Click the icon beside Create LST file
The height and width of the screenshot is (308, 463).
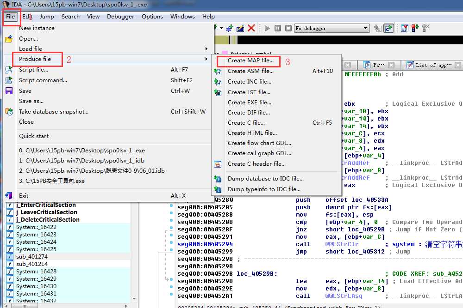[x=218, y=92]
